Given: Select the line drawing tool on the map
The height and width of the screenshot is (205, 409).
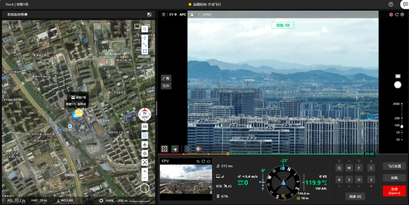Looking at the screenshot, I should [145, 45].
